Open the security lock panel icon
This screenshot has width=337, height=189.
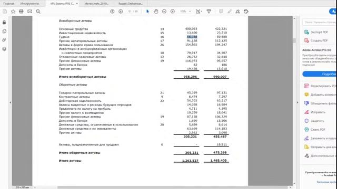pos(4,22)
